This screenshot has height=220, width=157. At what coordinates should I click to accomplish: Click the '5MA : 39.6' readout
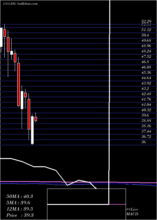(x=18, y=203)
